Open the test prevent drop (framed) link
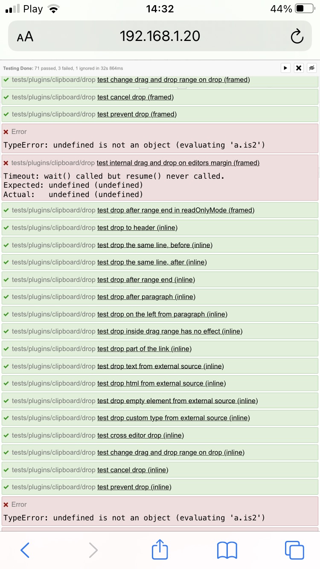 [x=137, y=114]
